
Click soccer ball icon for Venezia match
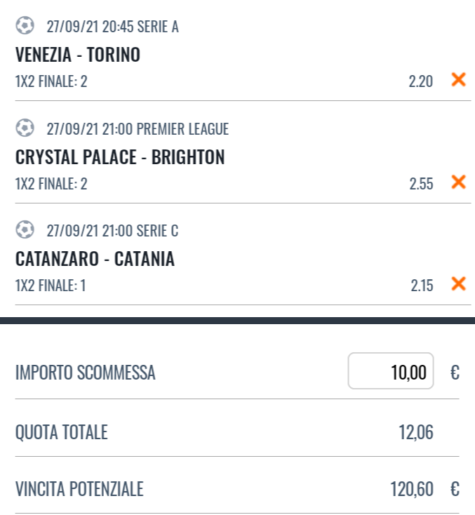coord(25,27)
